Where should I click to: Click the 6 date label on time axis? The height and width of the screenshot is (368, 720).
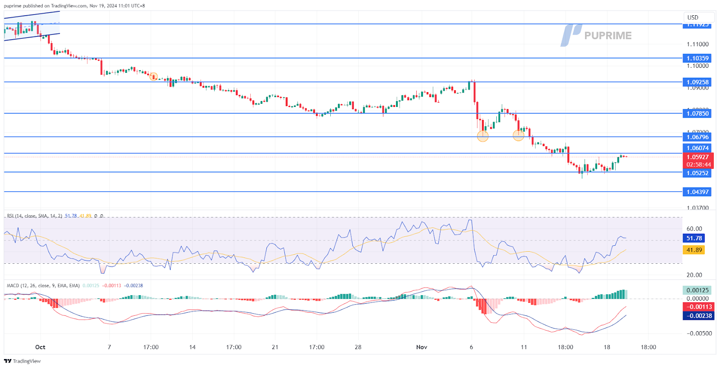click(471, 347)
